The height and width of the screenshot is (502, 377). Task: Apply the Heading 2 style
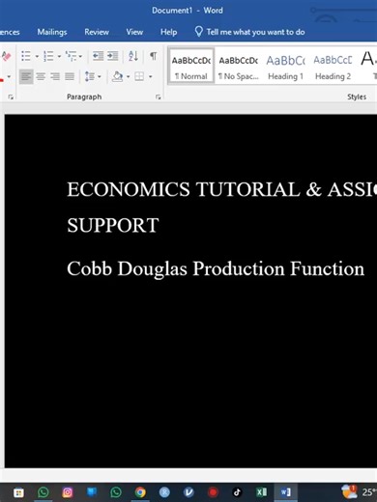click(x=333, y=67)
